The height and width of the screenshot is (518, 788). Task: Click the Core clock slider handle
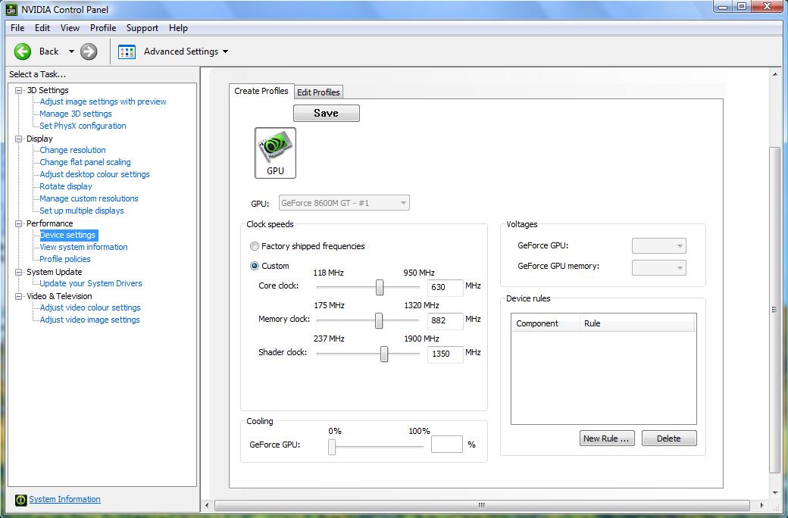380,287
